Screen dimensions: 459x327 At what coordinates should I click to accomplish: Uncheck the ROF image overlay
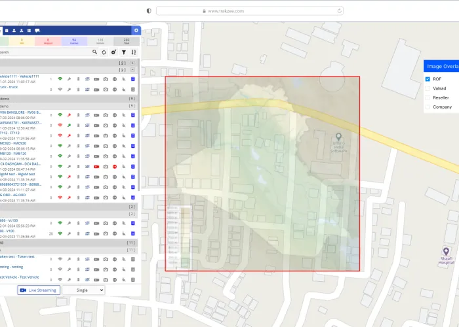428,79
